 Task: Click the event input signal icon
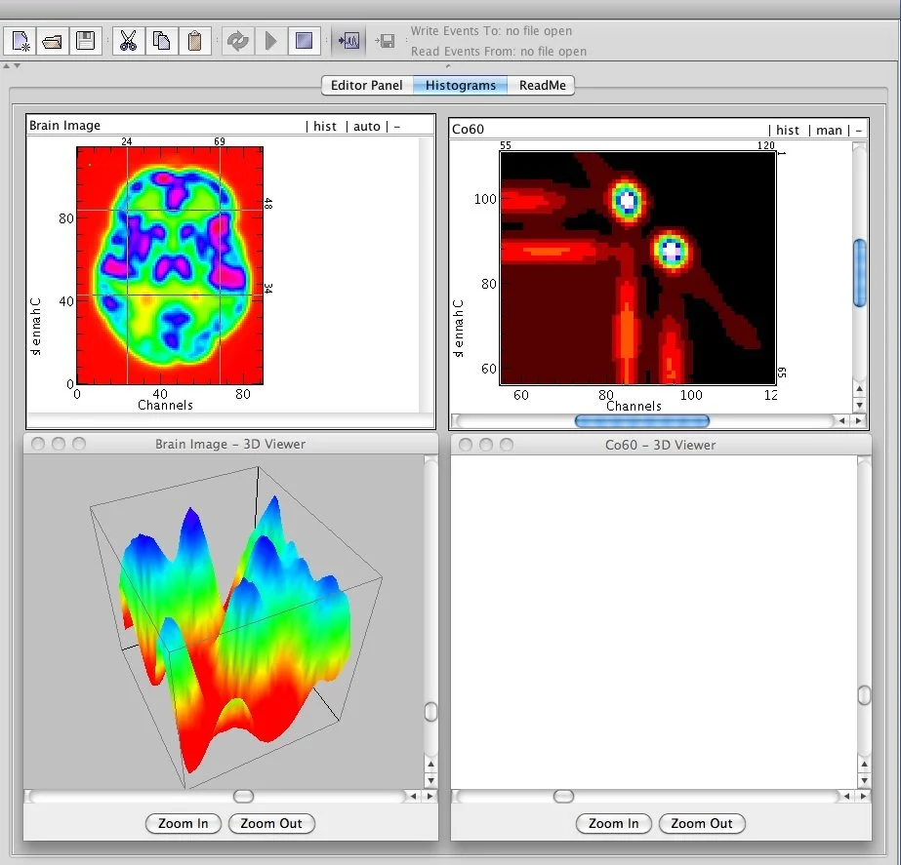tap(348, 41)
